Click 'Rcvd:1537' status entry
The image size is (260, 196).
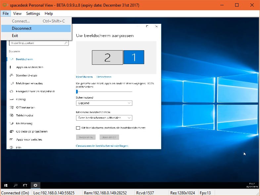pyautogui.click(x=145, y=193)
